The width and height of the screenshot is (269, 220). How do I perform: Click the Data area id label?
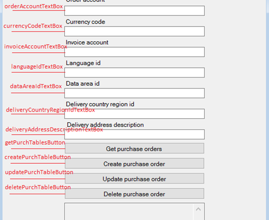point(83,84)
